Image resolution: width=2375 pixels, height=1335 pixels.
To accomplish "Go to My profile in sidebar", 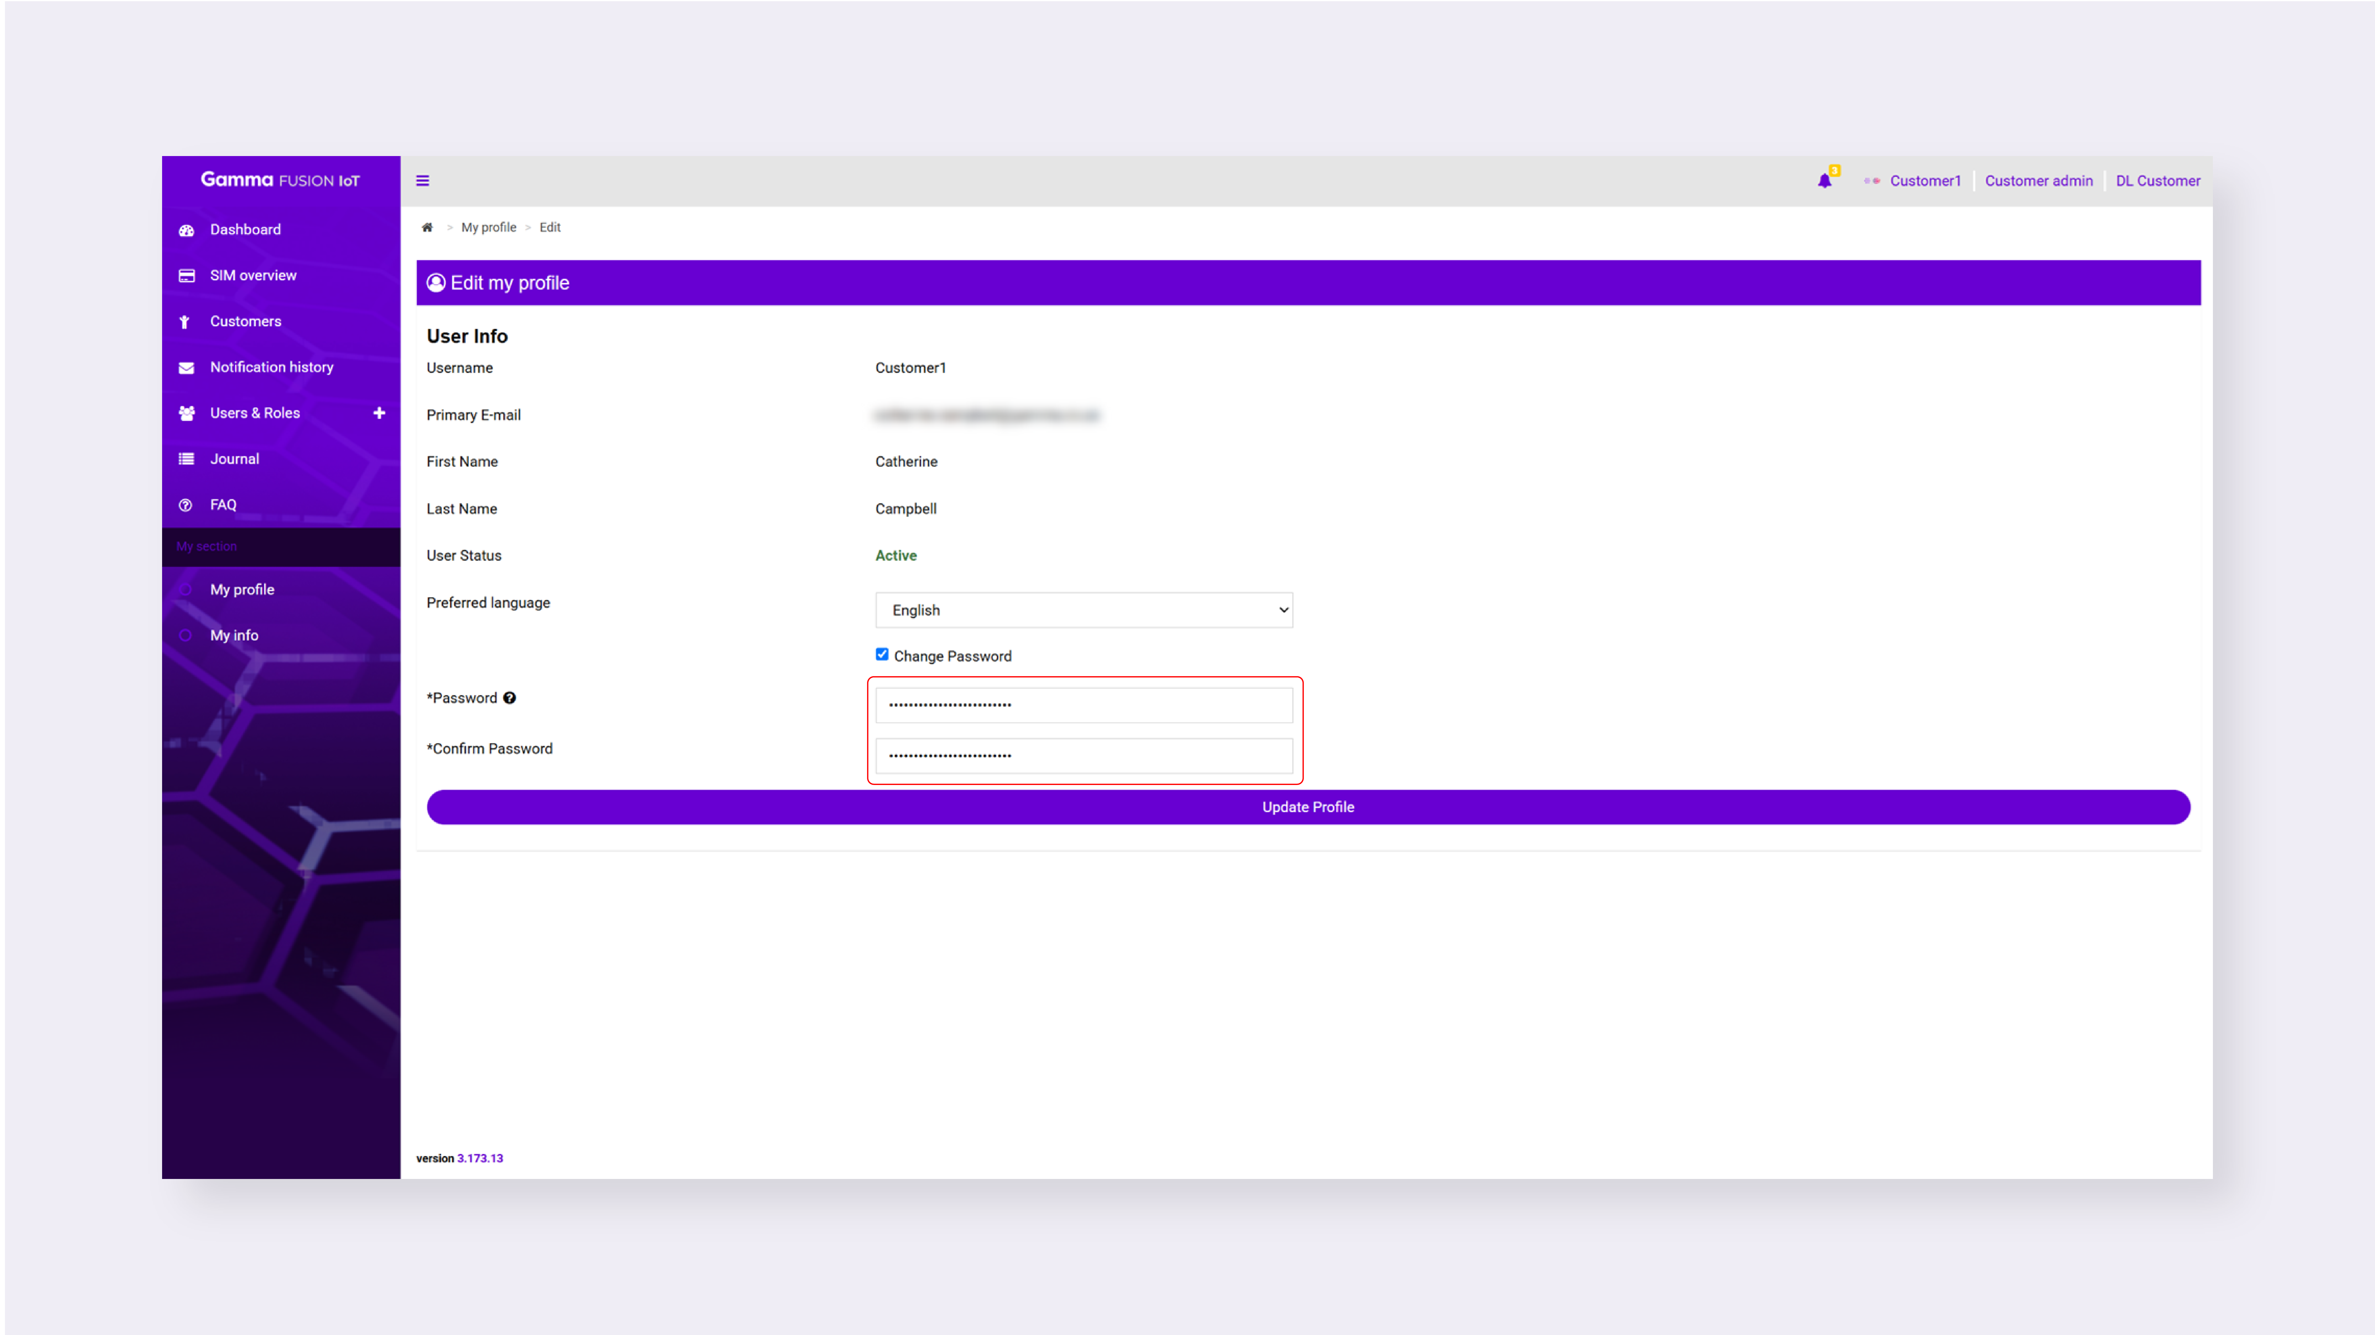I will 242,590.
